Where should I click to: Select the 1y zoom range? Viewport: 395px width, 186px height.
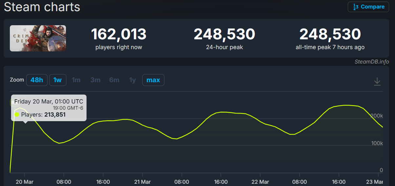pyautogui.click(x=133, y=80)
